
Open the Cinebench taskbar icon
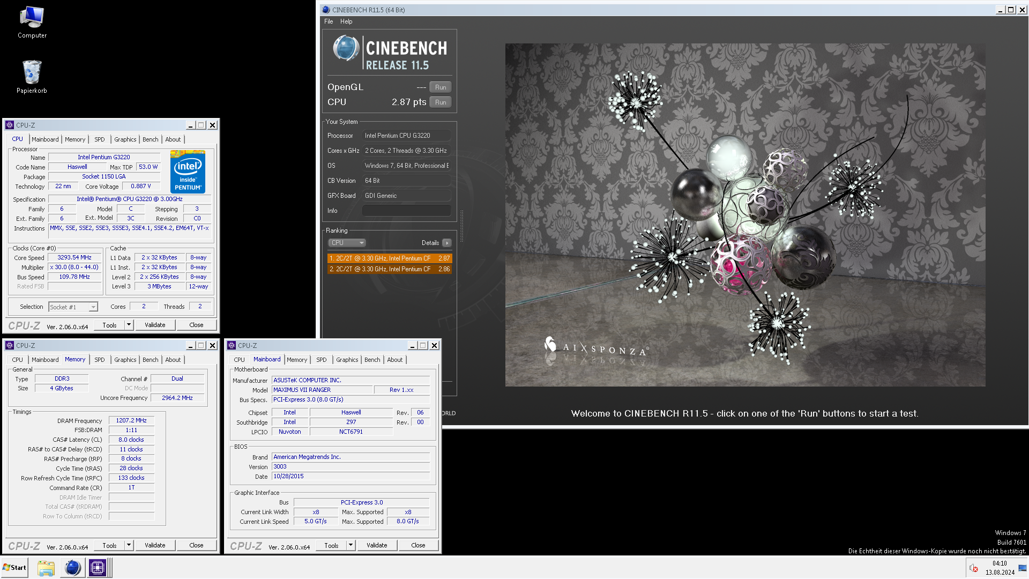coord(72,568)
